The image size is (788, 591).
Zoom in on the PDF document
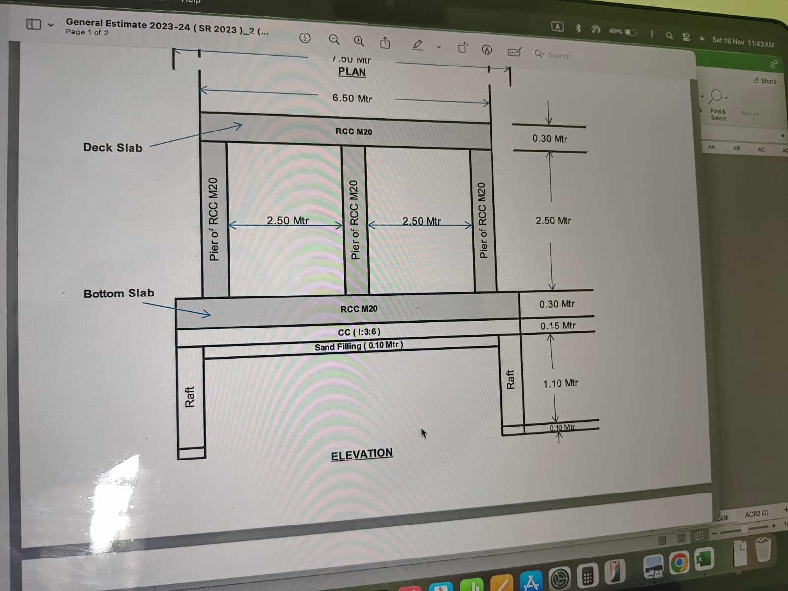(359, 41)
